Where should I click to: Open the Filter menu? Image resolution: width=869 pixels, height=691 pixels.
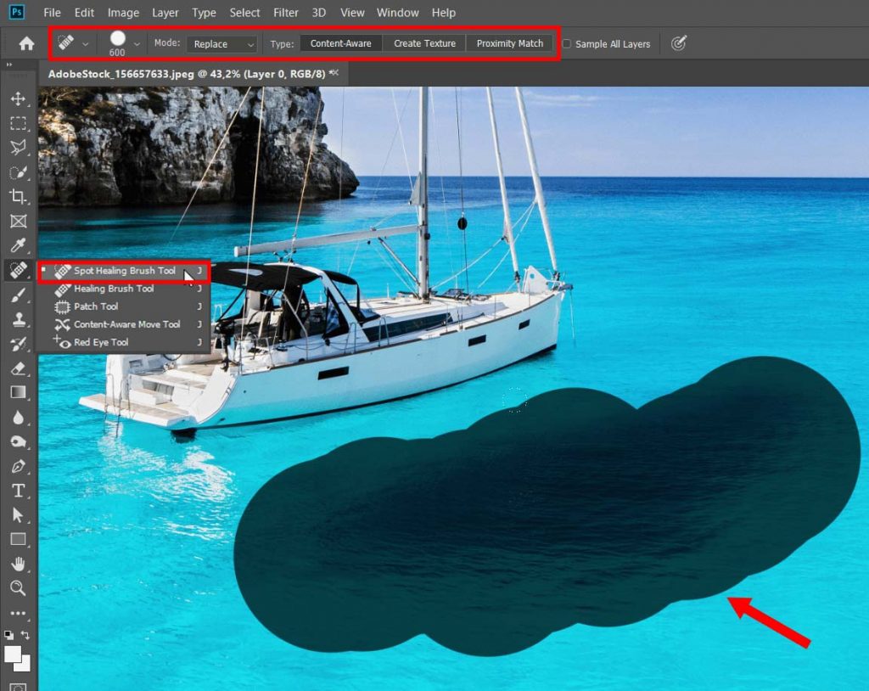click(x=285, y=12)
